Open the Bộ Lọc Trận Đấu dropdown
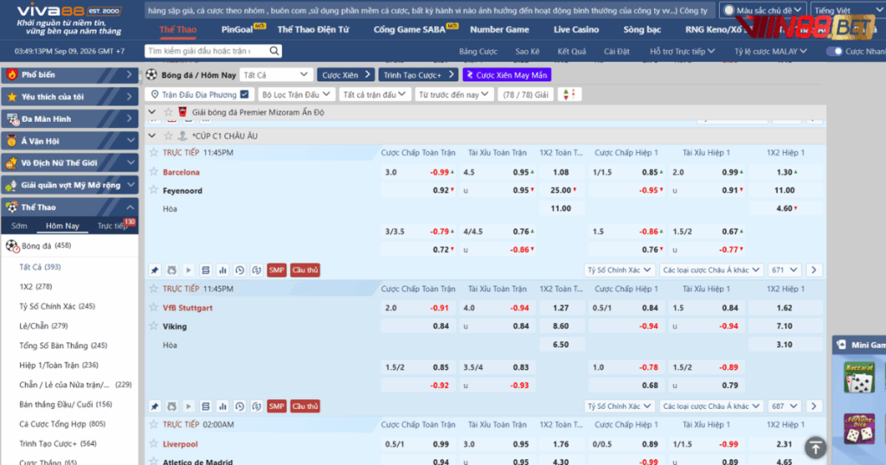 pos(296,94)
